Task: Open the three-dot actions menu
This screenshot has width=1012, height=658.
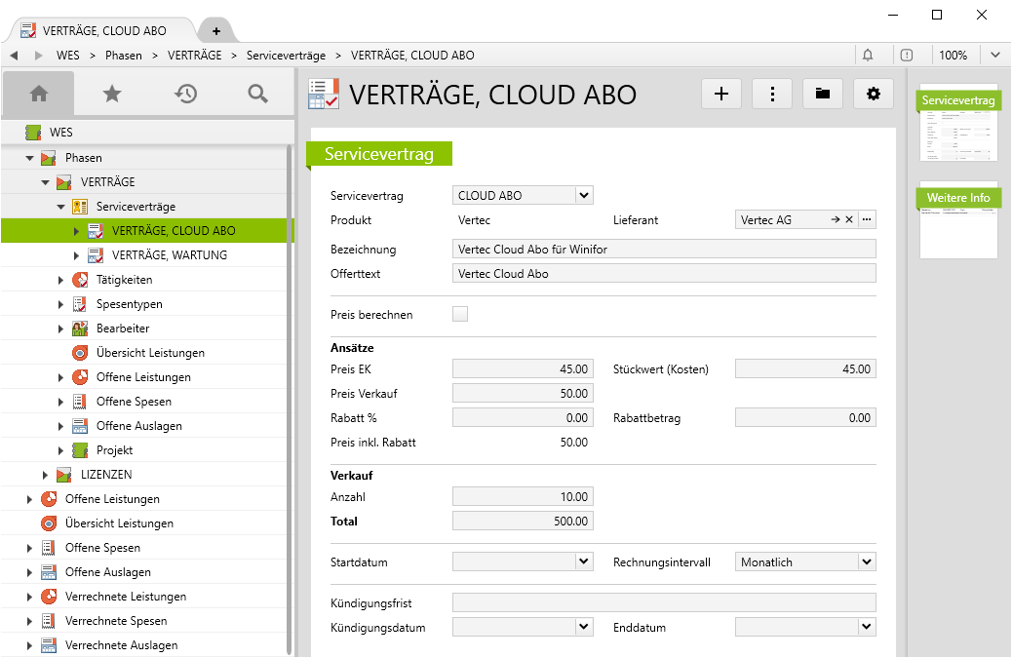Action: tap(772, 94)
